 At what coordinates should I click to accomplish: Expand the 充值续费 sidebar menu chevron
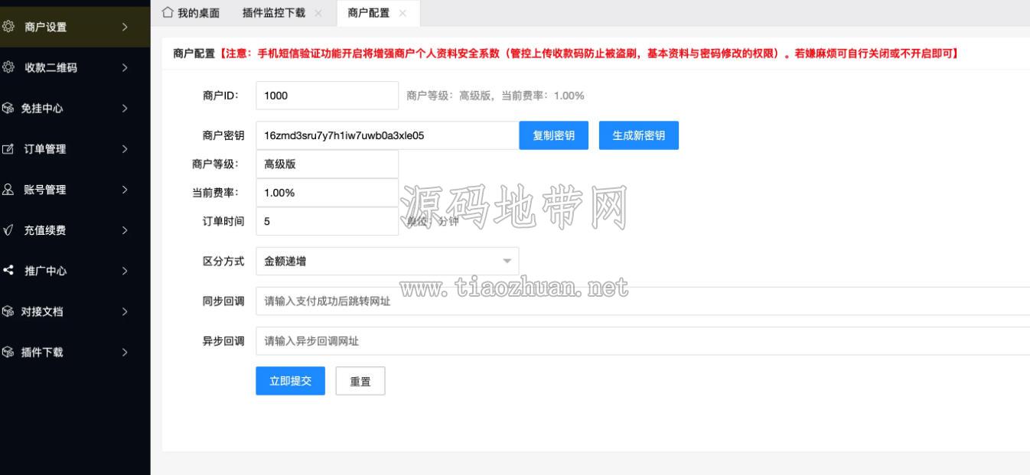click(x=125, y=229)
